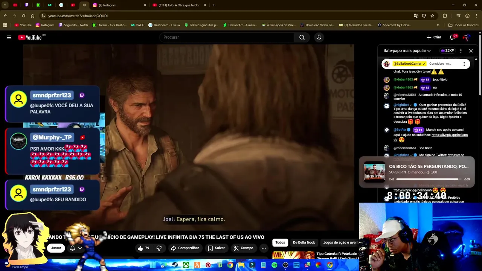Expand the notification preference chevron
The height and width of the screenshot is (271, 482).
80,248
